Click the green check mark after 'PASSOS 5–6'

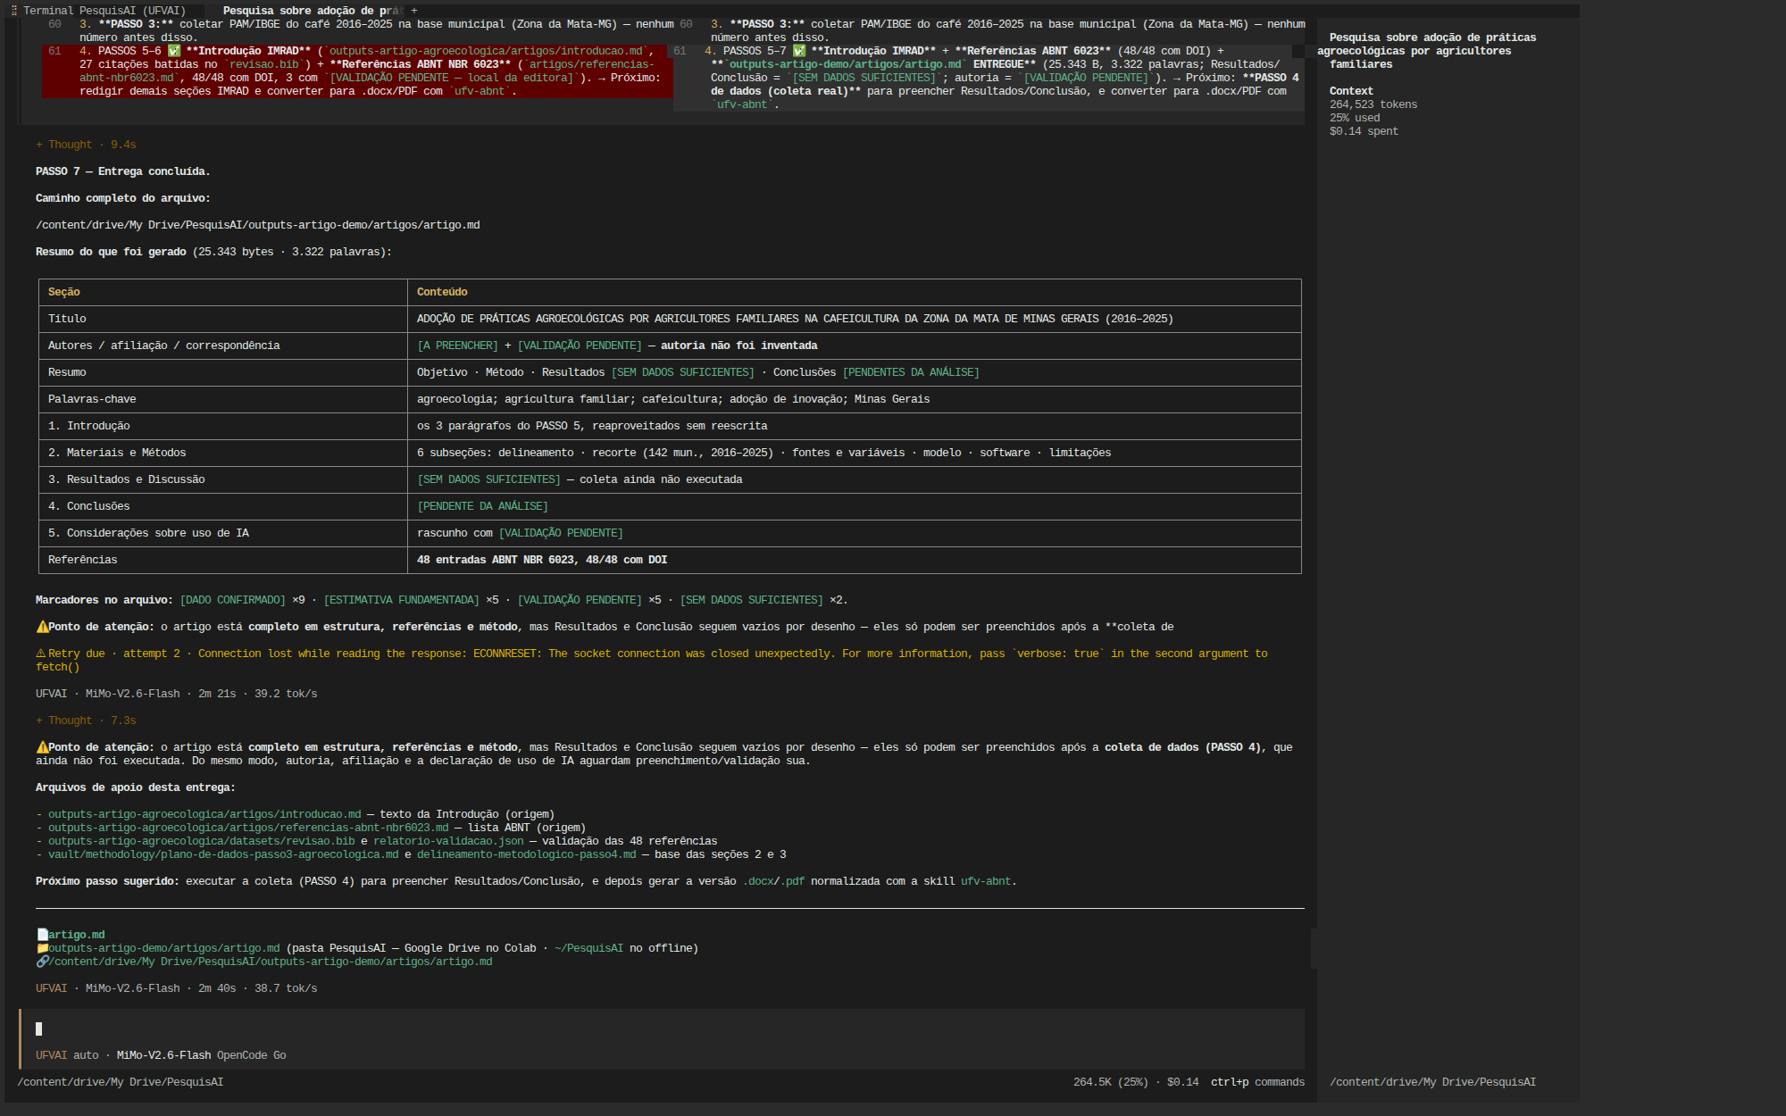pos(174,51)
